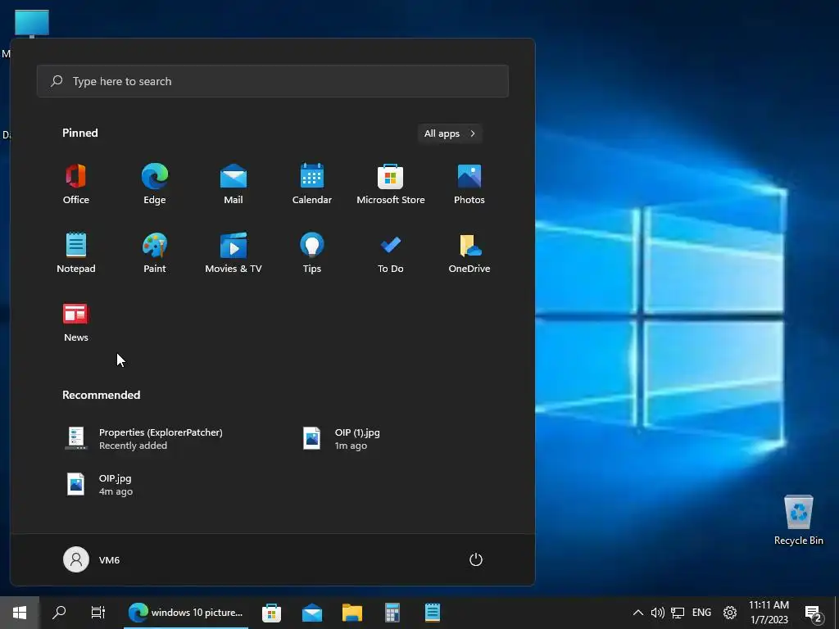Open taskbar Search magnifier icon
This screenshot has height=629, width=839.
[x=59, y=613]
